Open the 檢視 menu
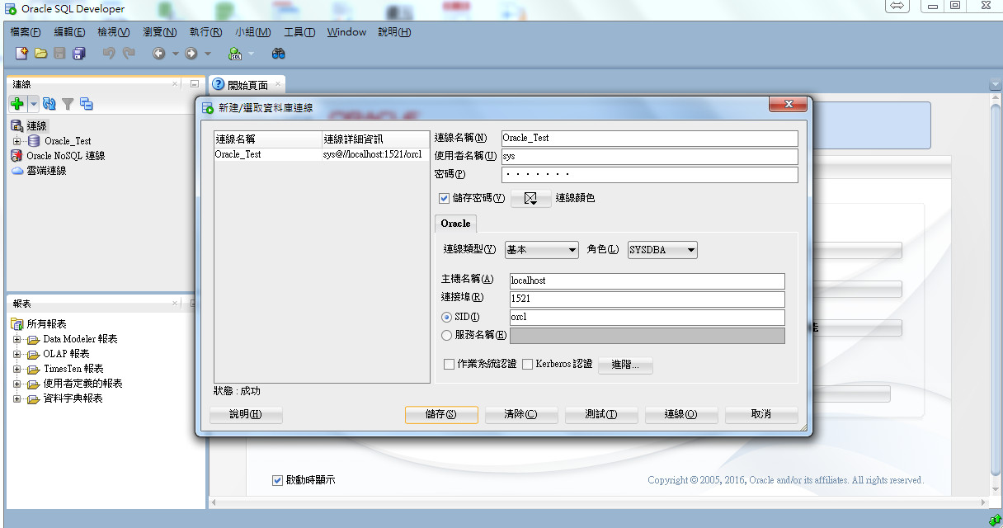 [114, 32]
